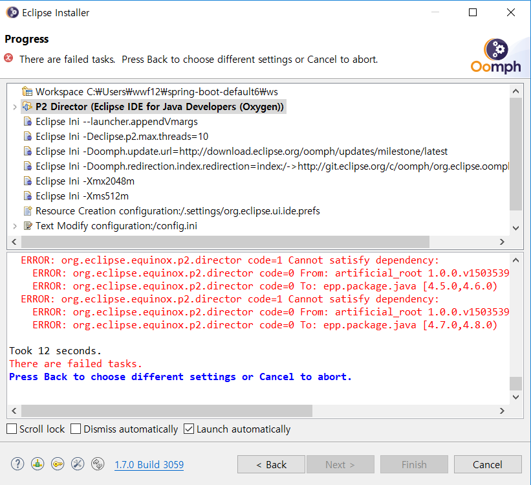Click the task tree horizontal scrollbar thumb

click(225, 242)
